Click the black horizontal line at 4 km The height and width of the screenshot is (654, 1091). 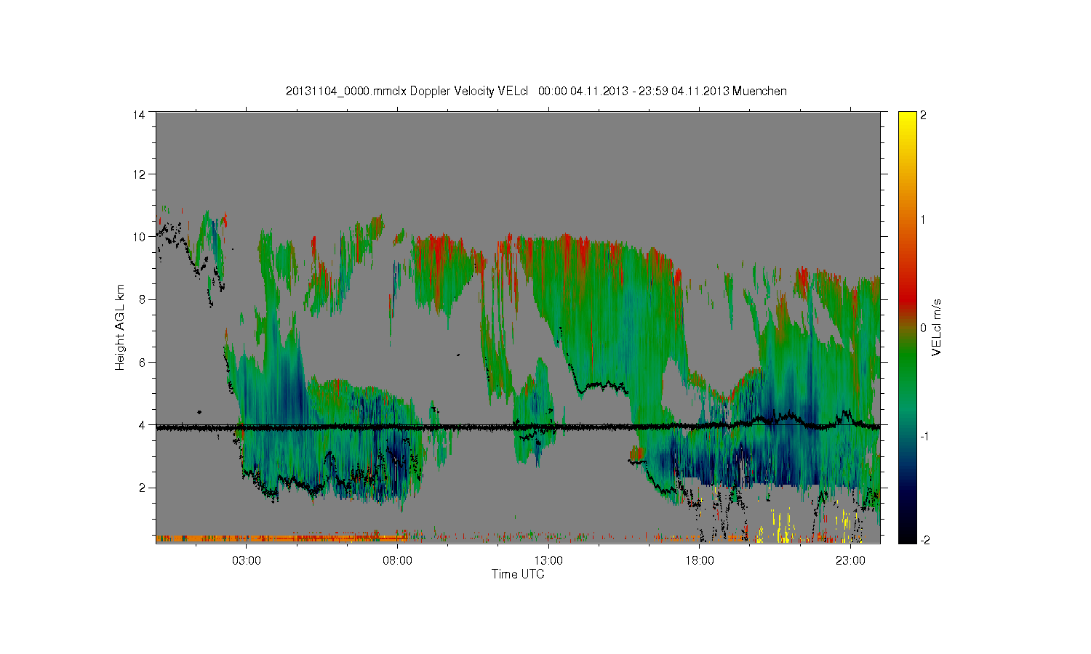[518, 427]
